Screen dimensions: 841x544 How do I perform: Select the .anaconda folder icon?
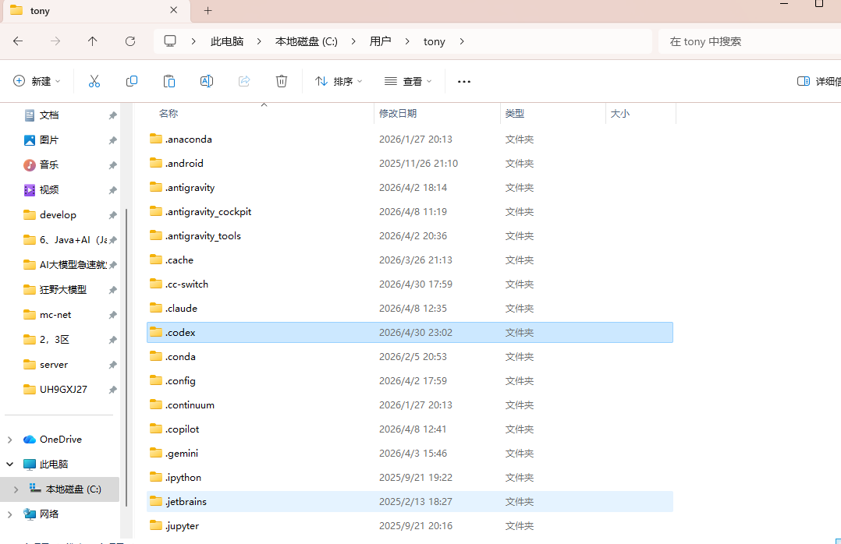pos(156,139)
